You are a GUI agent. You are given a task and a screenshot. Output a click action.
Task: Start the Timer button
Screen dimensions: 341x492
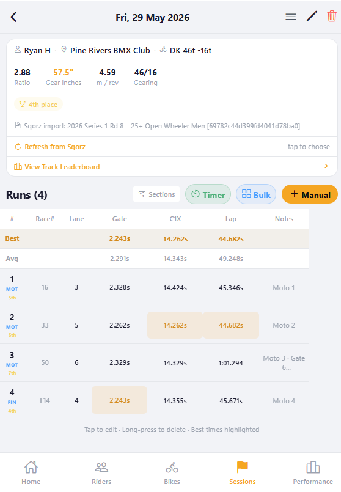[x=208, y=194]
